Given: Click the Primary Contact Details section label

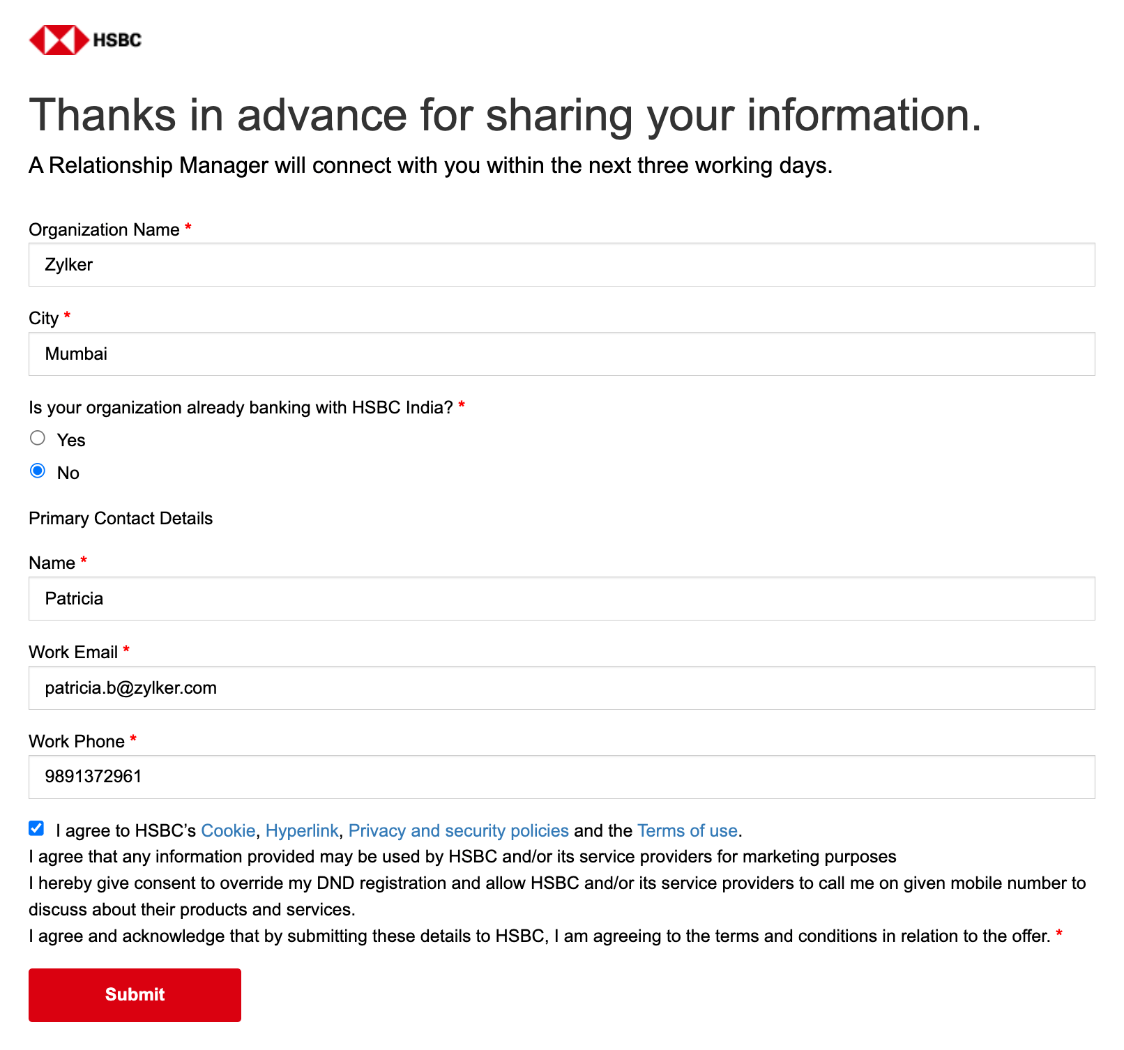Looking at the screenshot, I should pos(120,518).
